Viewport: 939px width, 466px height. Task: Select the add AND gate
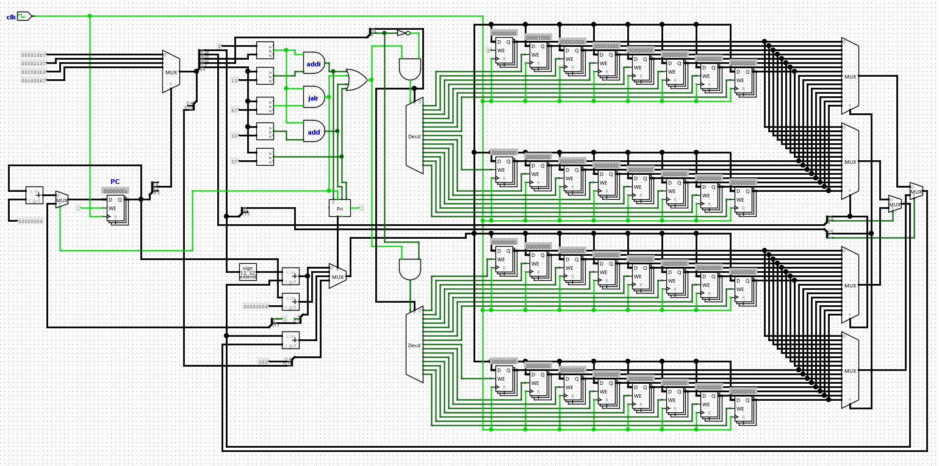coord(314,131)
